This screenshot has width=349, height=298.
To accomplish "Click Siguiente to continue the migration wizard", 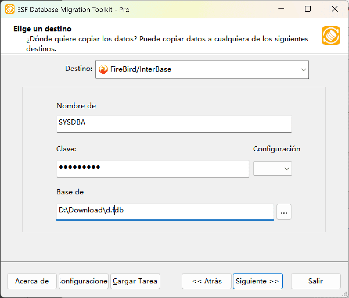I will tap(257, 281).
